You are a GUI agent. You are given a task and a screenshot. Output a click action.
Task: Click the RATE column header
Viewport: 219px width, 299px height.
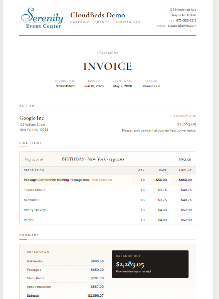163,170
